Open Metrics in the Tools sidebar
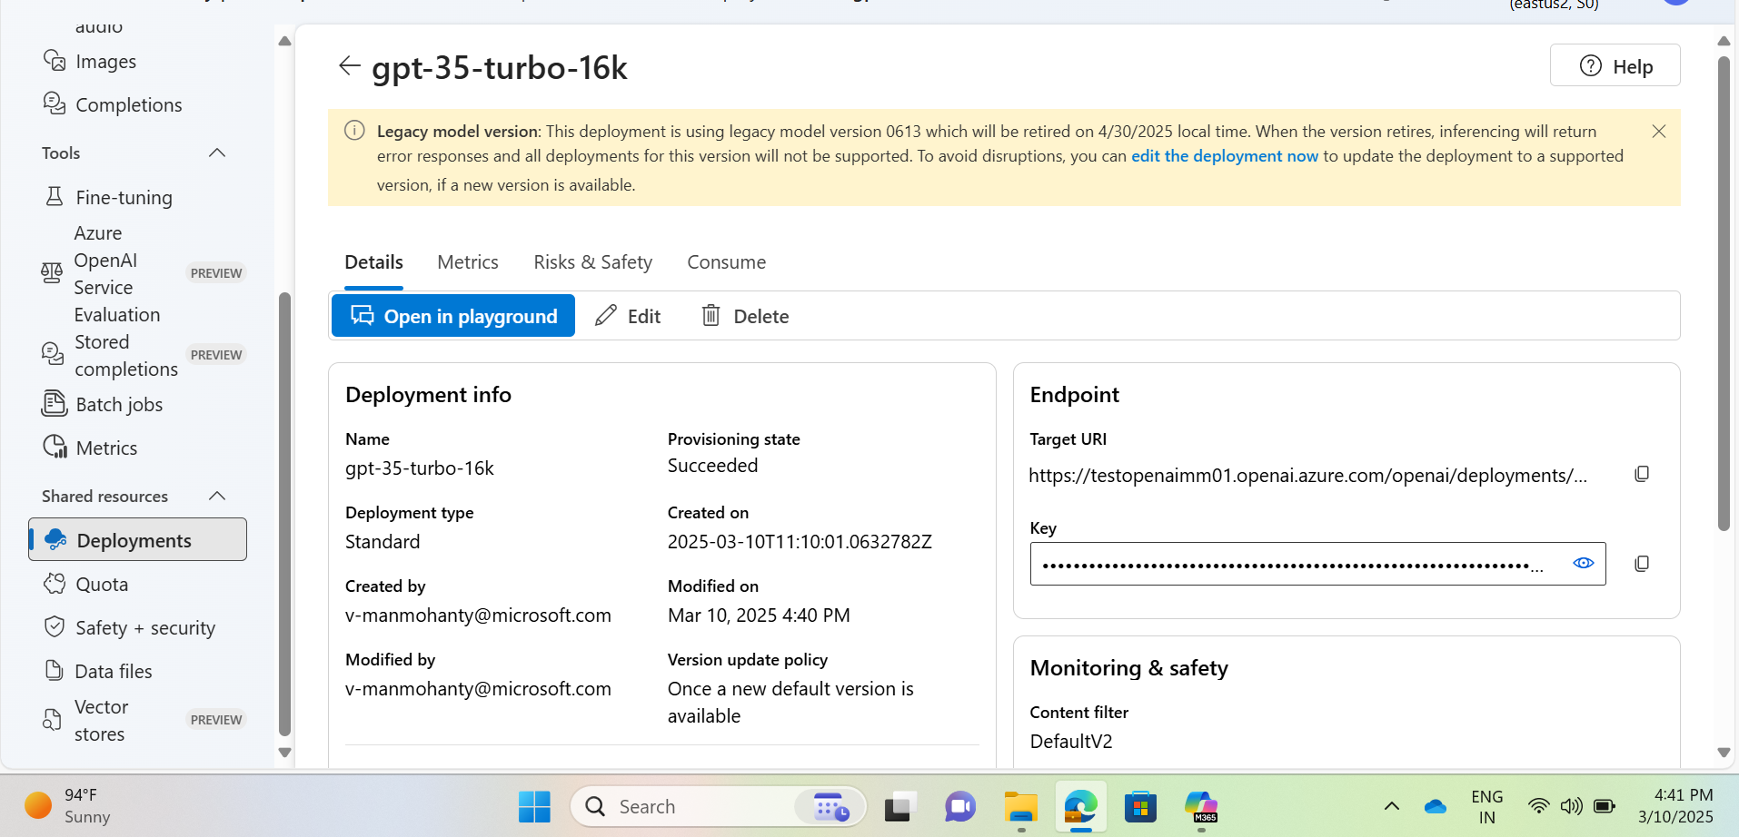The height and width of the screenshot is (837, 1739). (x=90, y=448)
